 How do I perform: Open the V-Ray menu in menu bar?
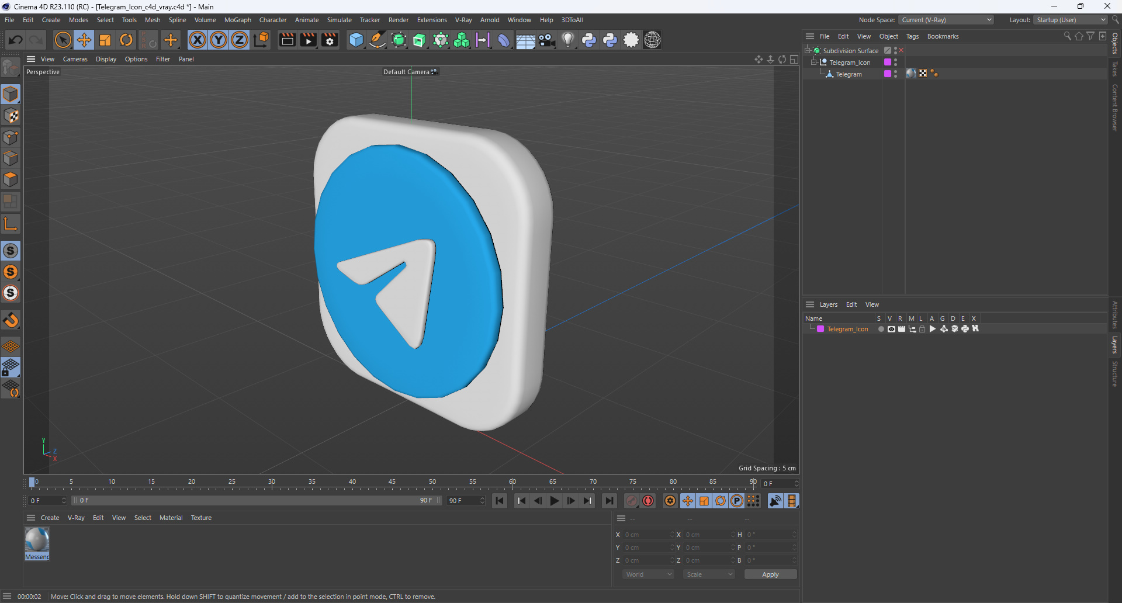point(463,20)
